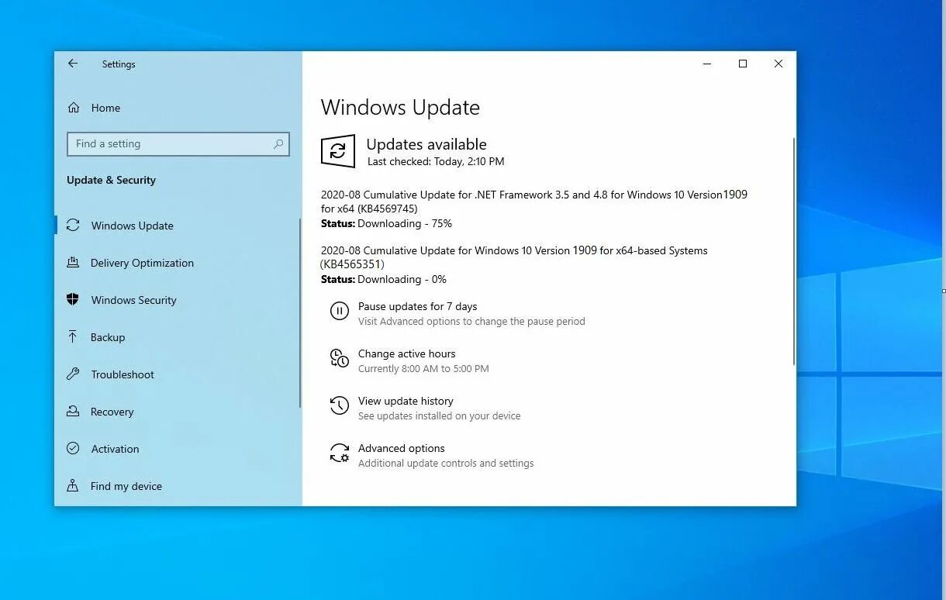Click the Recovery icon in sidebar
This screenshot has width=946, height=600.
tap(73, 411)
